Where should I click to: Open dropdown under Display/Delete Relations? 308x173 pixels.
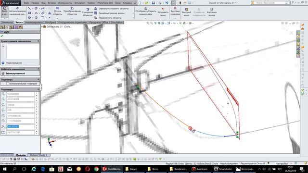tap(145, 18)
